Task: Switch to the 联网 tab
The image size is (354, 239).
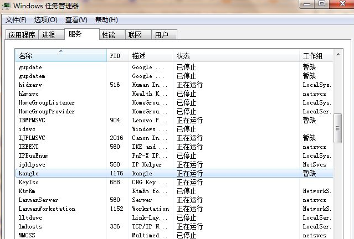Action: click(138, 35)
